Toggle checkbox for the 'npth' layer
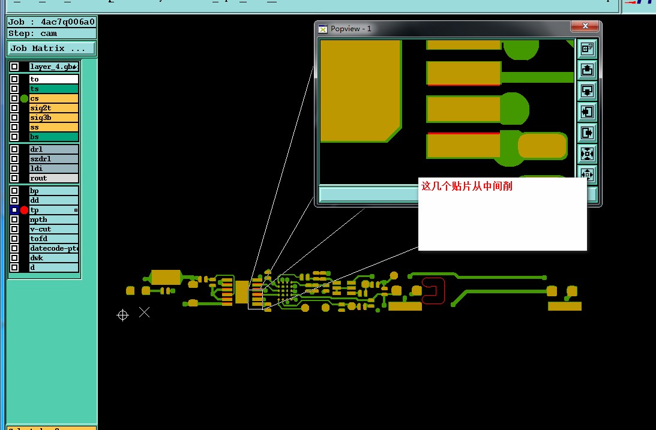 (14, 219)
